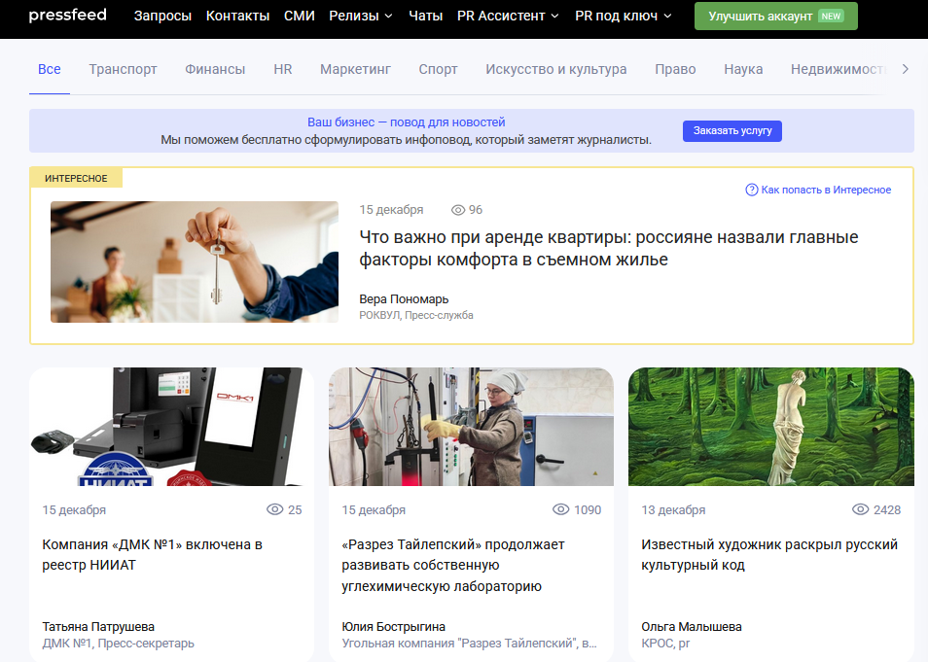
Task: Expand the Релизы dropdown menu
Action: tap(361, 16)
